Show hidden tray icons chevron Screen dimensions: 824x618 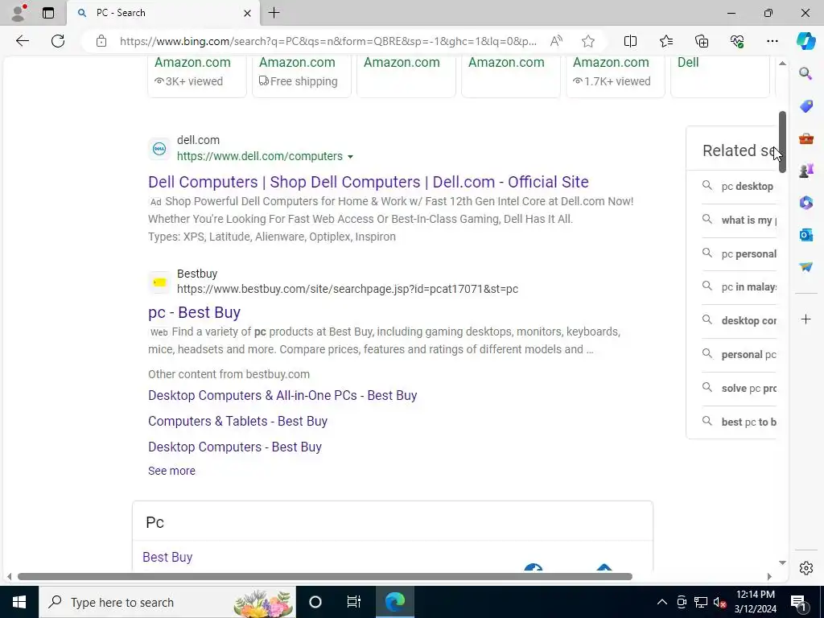pos(662,602)
